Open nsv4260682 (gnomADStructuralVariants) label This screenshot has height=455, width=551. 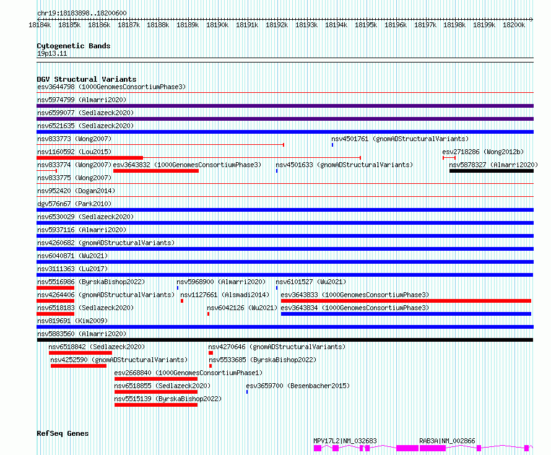pyautogui.click(x=106, y=243)
